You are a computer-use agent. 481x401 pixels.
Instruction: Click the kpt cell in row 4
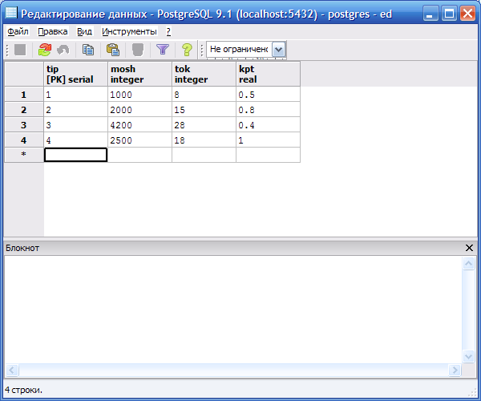[x=268, y=140]
